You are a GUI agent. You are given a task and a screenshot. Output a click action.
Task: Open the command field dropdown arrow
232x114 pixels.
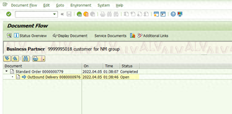pyautogui.click(x=55, y=14)
